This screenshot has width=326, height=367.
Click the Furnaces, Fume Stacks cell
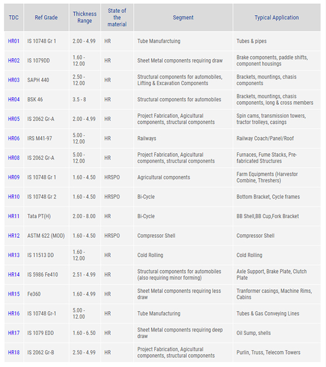pyautogui.click(x=277, y=158)
